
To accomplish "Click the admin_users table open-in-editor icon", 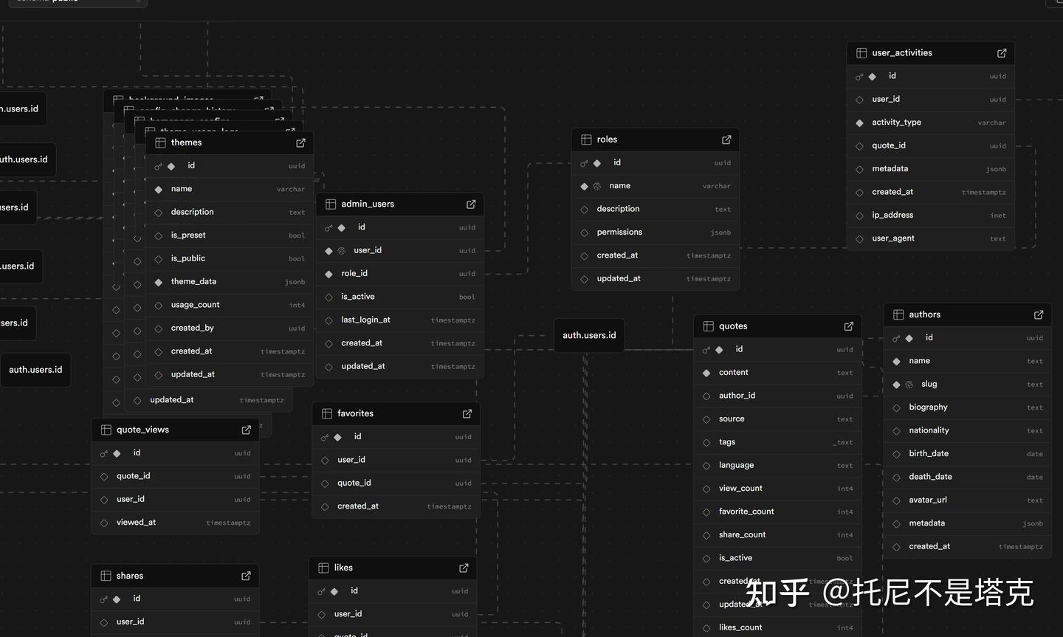I will [x=471, y=204].
